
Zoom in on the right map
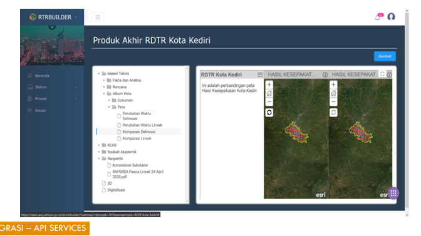tap(333, 85)
